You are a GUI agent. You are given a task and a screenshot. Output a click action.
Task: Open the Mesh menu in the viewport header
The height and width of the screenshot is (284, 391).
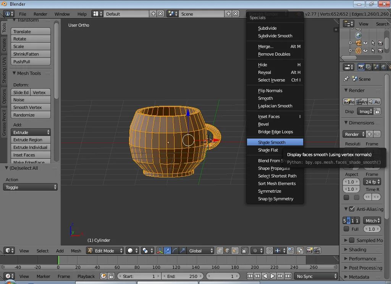coord(76,250)
